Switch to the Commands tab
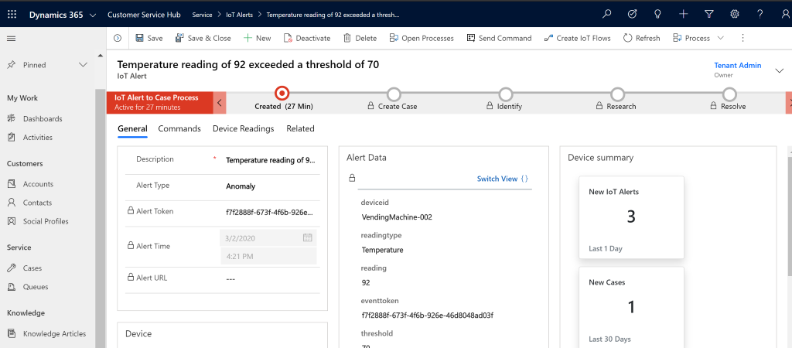 click(179, 128)
